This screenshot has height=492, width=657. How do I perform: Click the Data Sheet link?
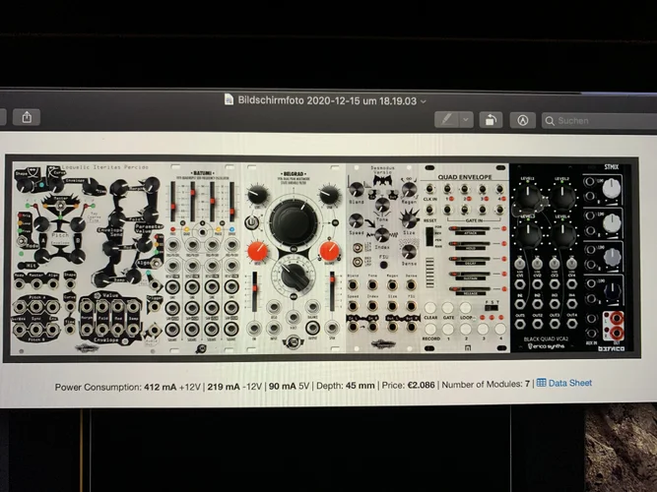tap(570, 383)
